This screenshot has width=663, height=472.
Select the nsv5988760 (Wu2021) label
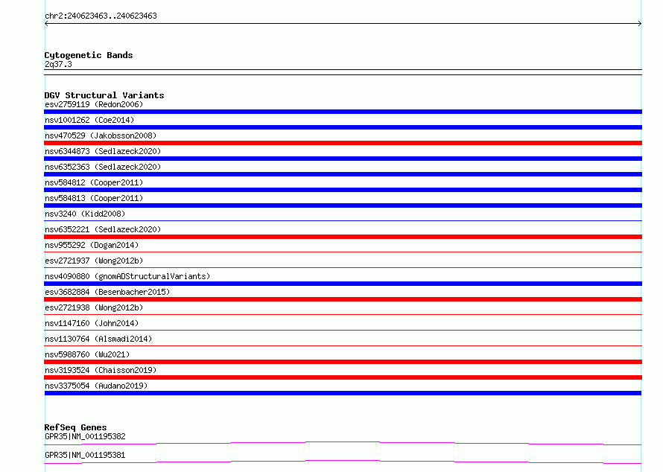87,354
